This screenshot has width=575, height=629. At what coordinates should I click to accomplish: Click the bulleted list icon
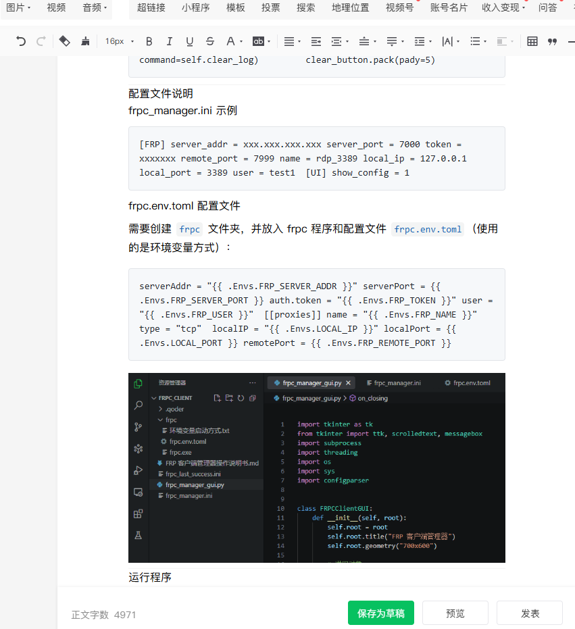click(x=475, y=41)
